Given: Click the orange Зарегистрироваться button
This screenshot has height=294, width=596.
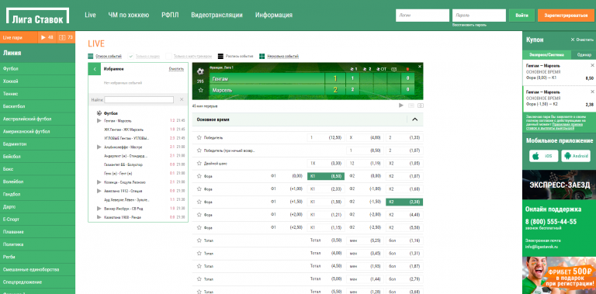Looking at the screenshot, I should (566, 16).
